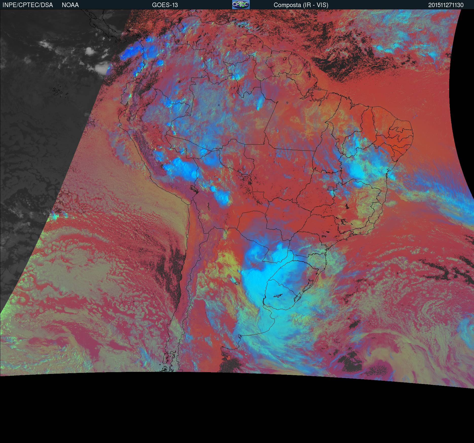Image resolution: width=474 pixels, height=443 pixels.
Task: Click the Rio Negro reservoir outline inside Uruguay
Action: (278, 296)
